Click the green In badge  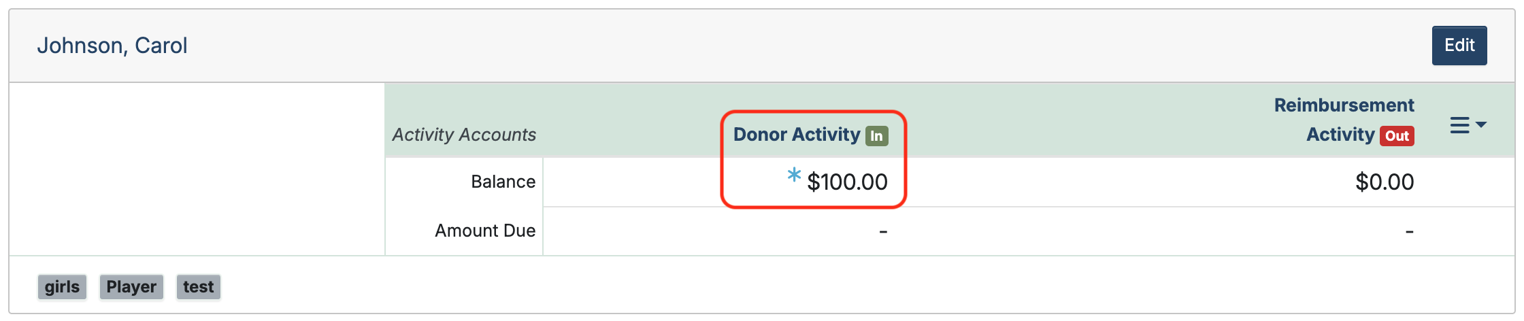coord(876,136)
